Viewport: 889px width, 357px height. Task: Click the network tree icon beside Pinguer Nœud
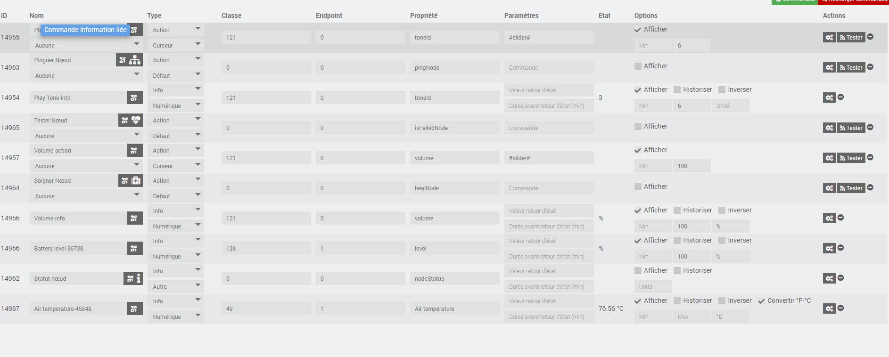135,60
